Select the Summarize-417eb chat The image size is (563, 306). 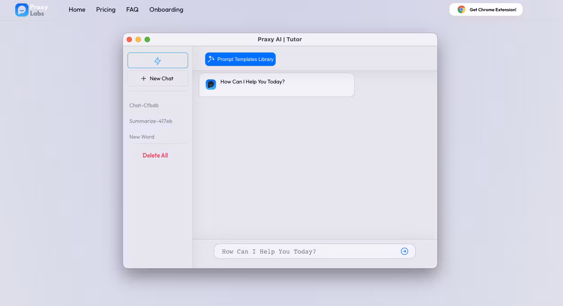151,121
